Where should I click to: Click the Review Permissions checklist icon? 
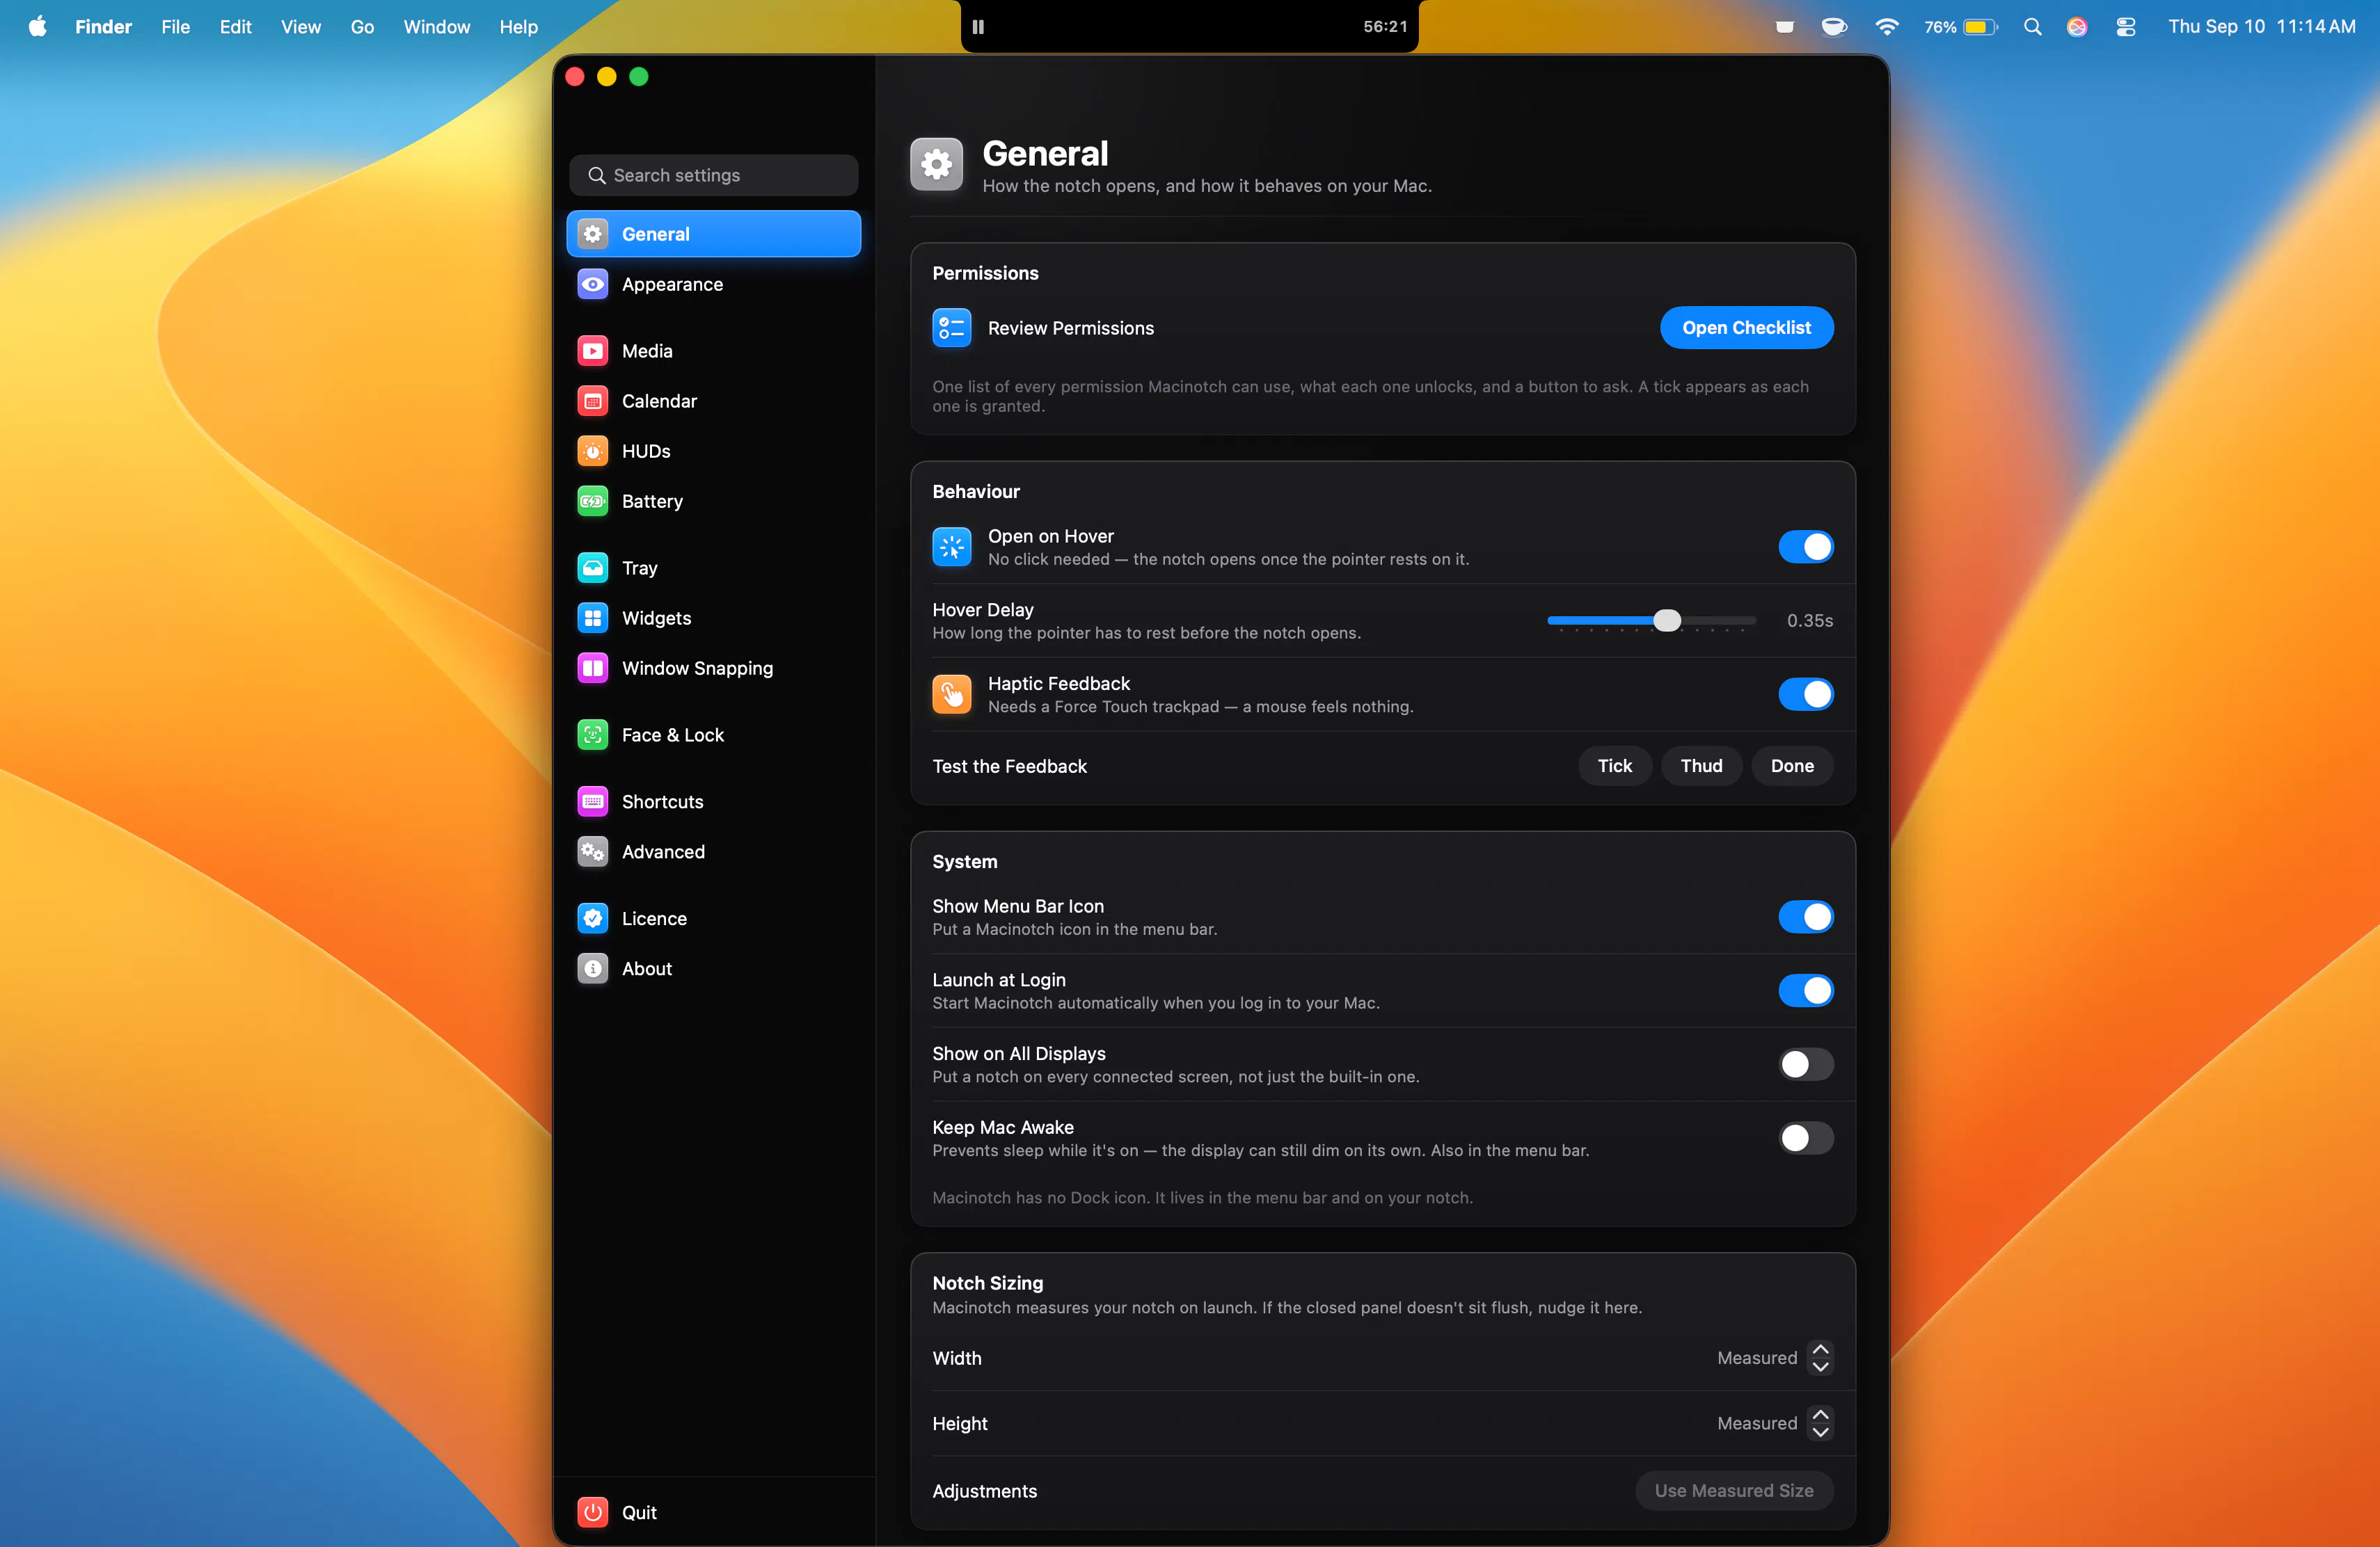pyautogui.click(x=951, y=328)
